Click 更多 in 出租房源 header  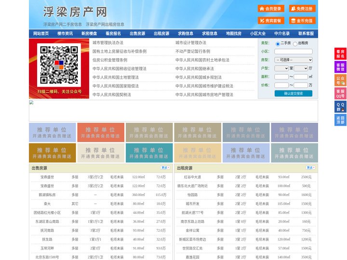pos(310,168)
